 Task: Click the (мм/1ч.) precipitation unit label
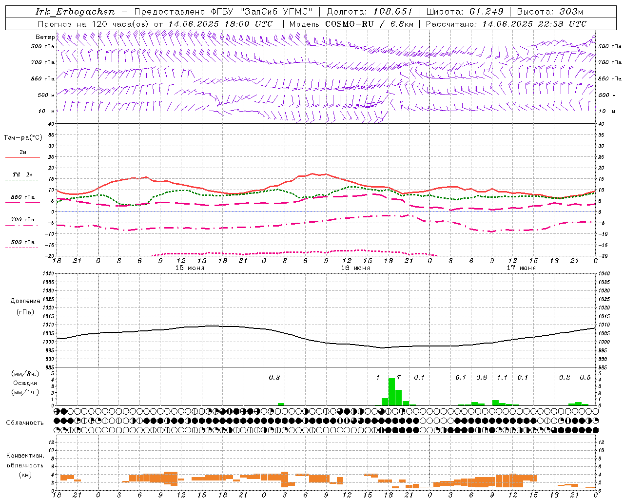[25, 392]
